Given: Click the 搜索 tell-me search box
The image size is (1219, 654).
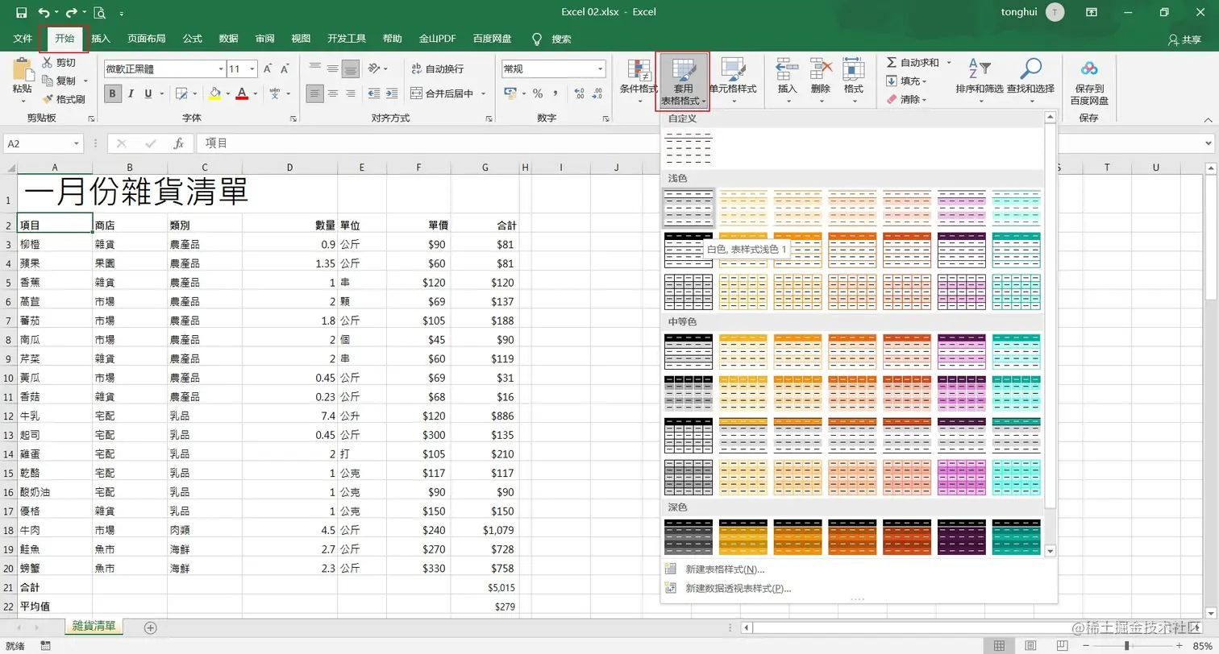Looking at the screenshot, I should coord(552,39).
